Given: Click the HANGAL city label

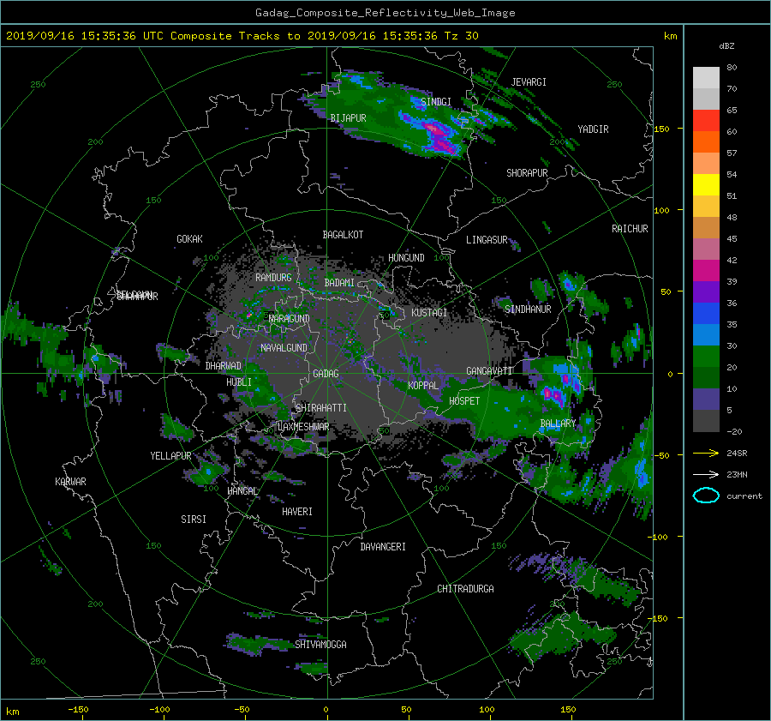Looking at the screenshot, I should [242, 491].
